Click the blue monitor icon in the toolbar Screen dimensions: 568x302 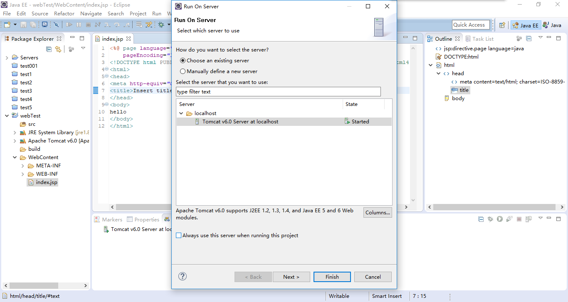(x=44, y=25)
